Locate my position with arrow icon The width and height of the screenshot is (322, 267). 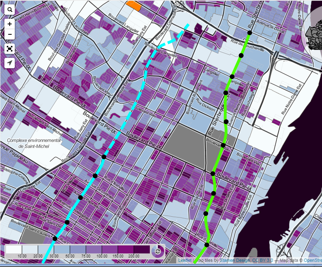coord(10,63)
